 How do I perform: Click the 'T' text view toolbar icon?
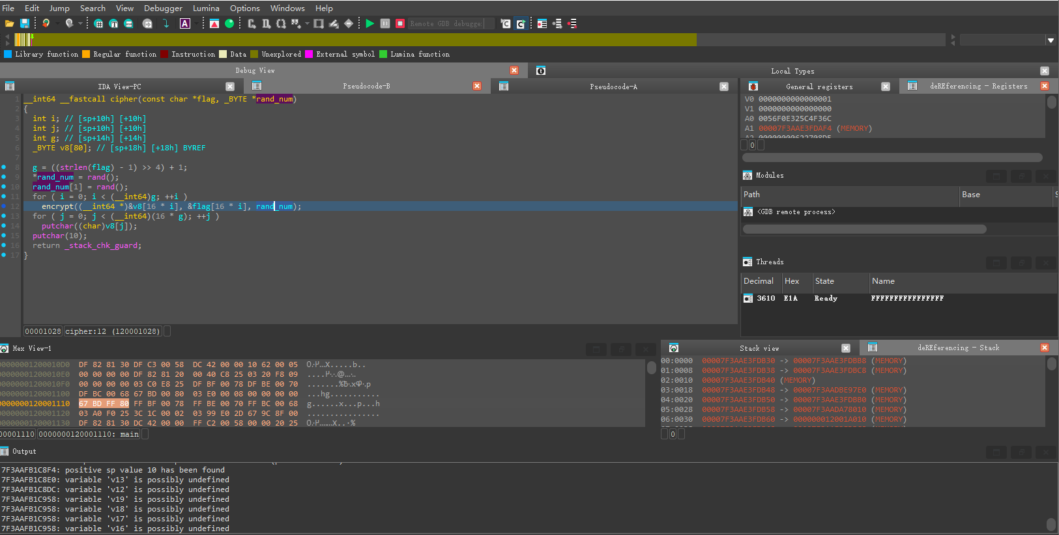point(113,23)
